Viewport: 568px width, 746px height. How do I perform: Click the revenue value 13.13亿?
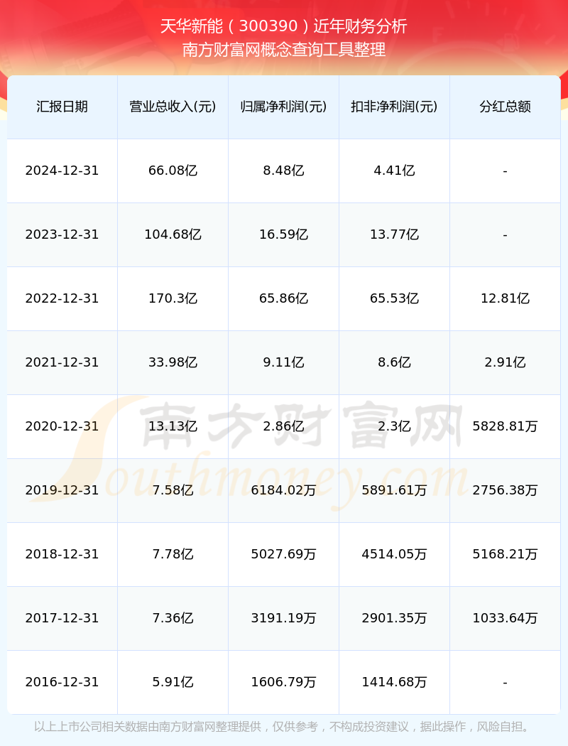coord(173,426)
